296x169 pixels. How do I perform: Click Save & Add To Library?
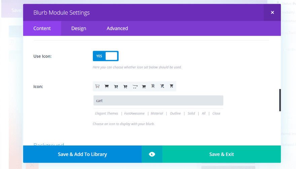[82, 154]
